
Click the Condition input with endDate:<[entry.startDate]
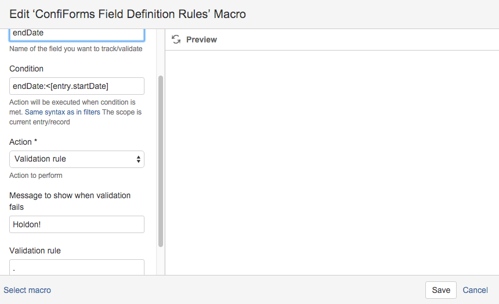(x=77, y=86)
